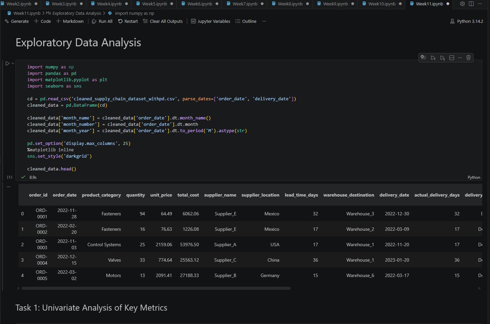Click the delivery_date 2022-03-09 cell

tap(397, 229)
